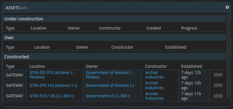The width and height of the screenshot is (233, 109).
Task: Open GTW-PCQ-136 (LS-300 c) location link
Action: tap(52, 96)
